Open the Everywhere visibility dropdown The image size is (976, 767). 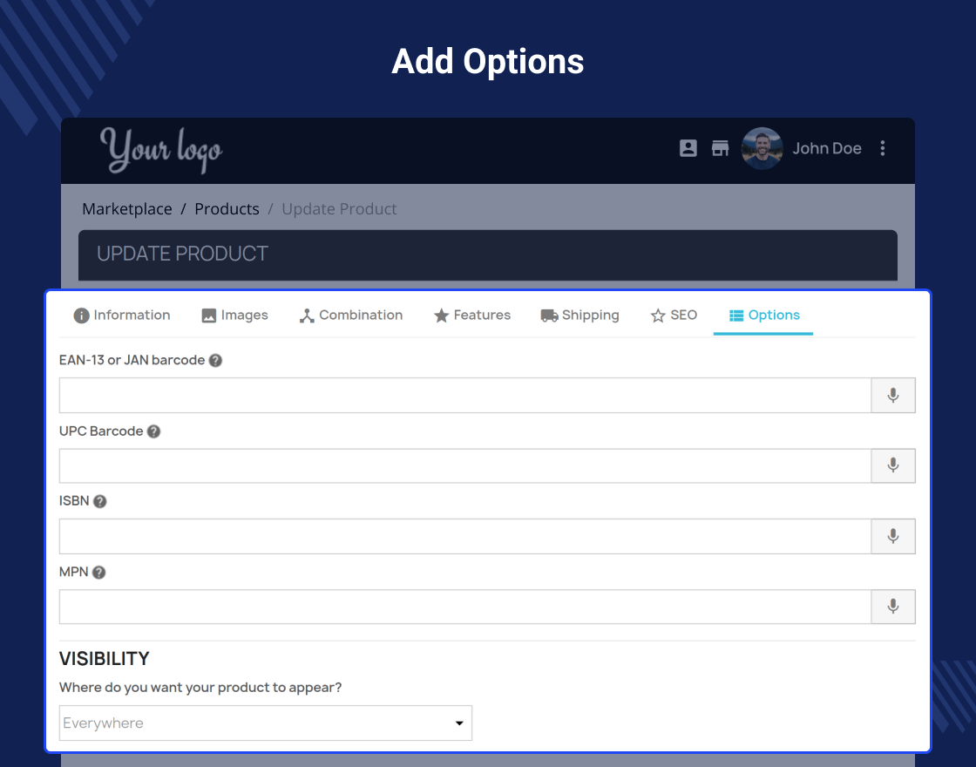coord(266,723)
